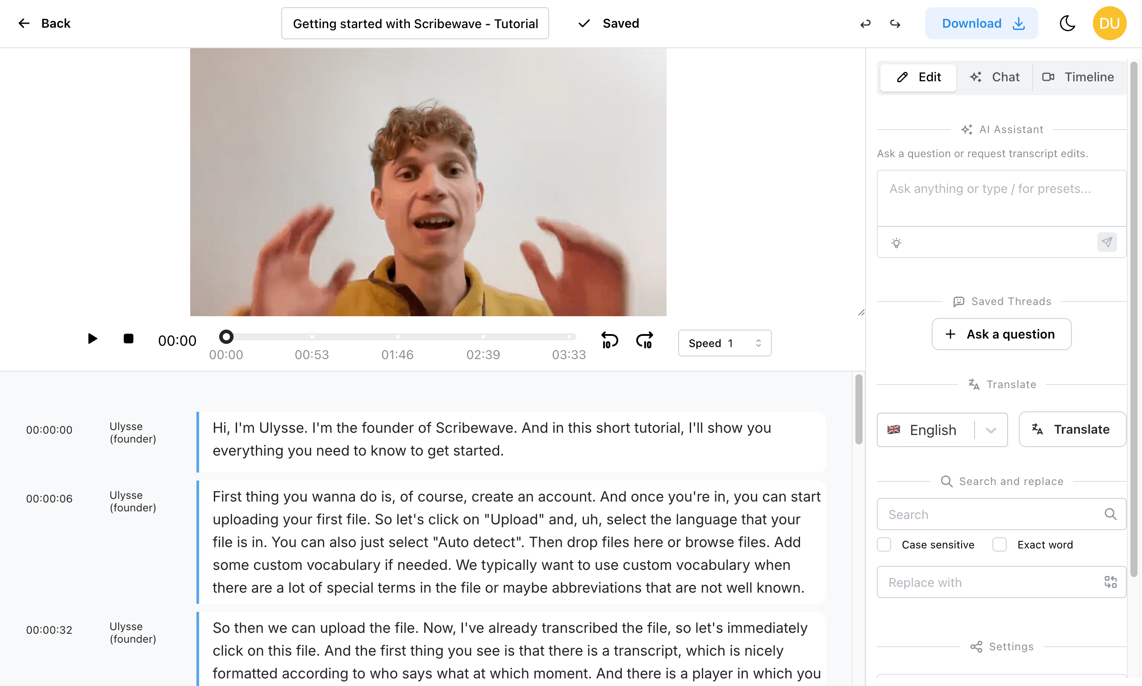1142x686 pixels.
Task: Skip back 10 seconds in the player
Action: [x=609, y=341]
